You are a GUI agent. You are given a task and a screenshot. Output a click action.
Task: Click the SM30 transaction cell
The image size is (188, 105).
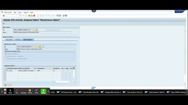pos(45,71)
